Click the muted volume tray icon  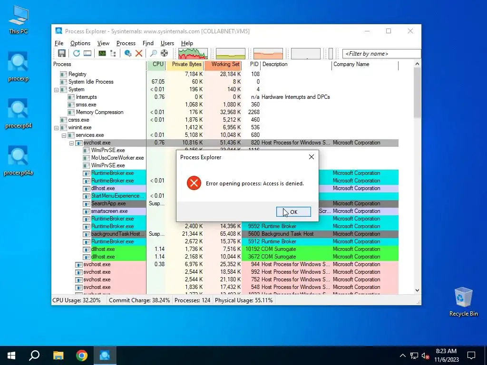pyautogui.click(x=426, y=355)
